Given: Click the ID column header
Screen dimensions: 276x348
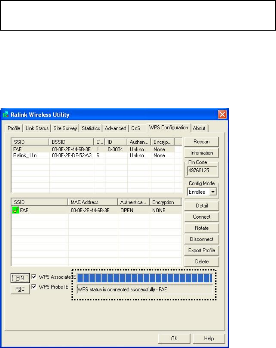Looking at the screenshot, I should [116, 142].
